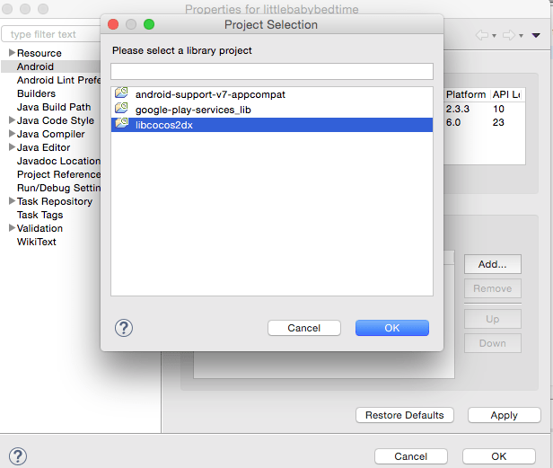
Task: Expand the Java Code Style node
Action: point(12,120)
